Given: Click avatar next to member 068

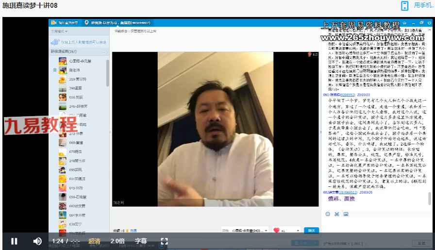Looking at the screenshot, I should pos(63,143).
